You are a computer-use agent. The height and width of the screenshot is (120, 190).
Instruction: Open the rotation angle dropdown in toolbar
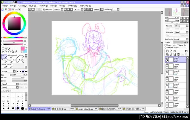click(x=82, y=9)
